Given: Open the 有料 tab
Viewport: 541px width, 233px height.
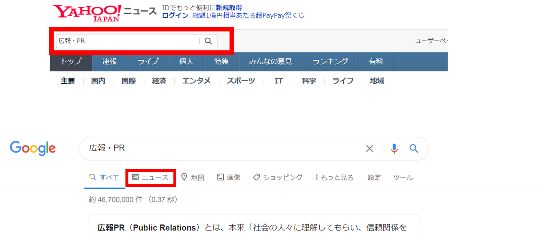Looking at the screenshot, I should [x=376, y=62].
